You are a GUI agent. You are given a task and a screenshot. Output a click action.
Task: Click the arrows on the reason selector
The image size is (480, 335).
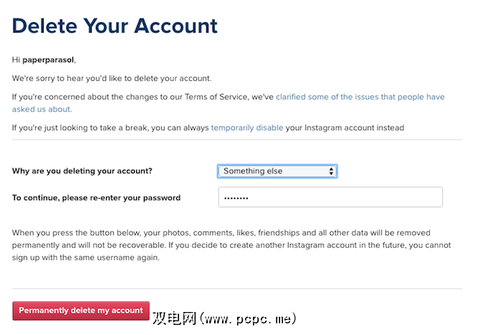point(331,171)
